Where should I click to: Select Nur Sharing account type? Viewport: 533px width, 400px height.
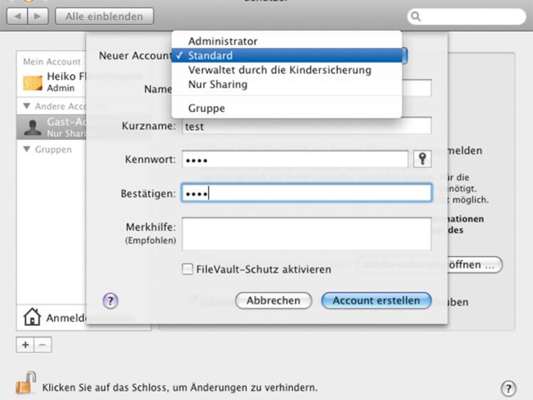pyautogui.click(x=287, y=84)
